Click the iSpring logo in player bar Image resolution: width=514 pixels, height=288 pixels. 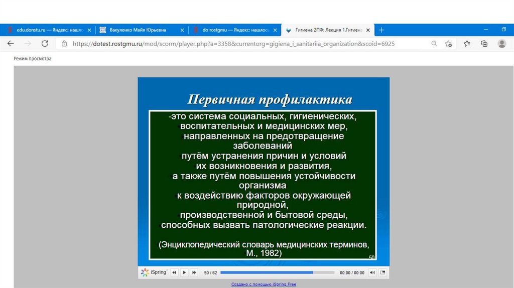pos(154,272)
